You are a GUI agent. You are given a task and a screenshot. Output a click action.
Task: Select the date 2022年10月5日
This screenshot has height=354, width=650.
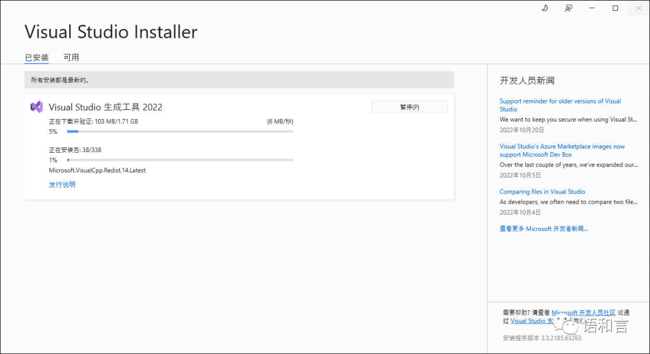point(520,175)
